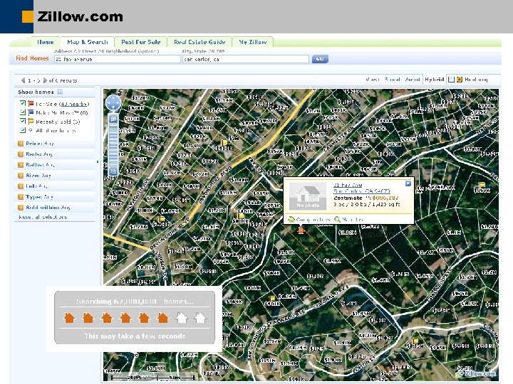Toggle the Make Me Move checkbox
Image resolution: width=513 pixels, height=384 pixels.
click(23, 112)
